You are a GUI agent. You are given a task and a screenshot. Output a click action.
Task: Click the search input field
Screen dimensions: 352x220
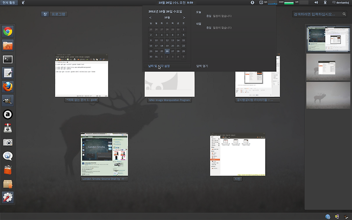coord(319,14)
